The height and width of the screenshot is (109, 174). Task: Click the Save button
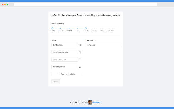pos(55,81)
